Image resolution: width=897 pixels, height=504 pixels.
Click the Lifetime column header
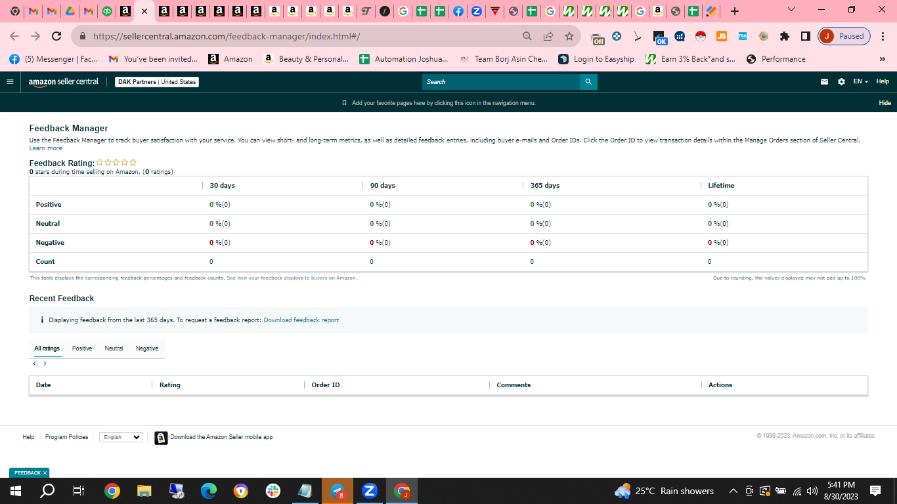point(721,186)
